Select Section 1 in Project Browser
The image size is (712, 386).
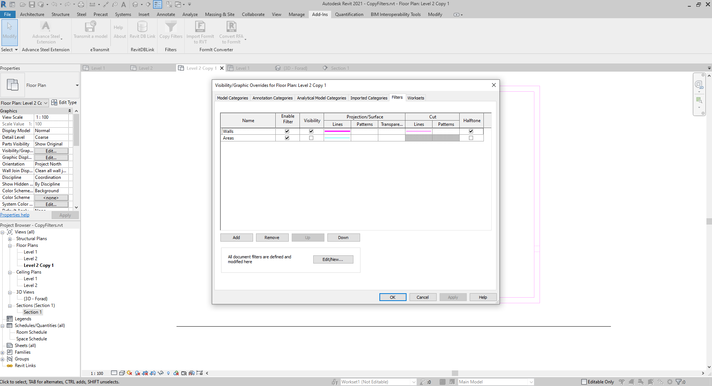pos(32,312)
